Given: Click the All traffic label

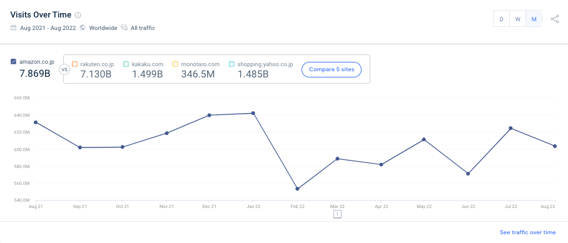Looking at the screenshot, I should coord(143,28).
